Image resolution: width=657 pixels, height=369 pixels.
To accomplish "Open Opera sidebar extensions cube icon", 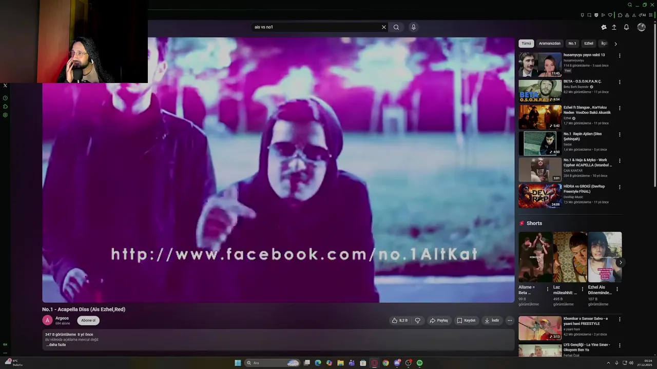I will tap(5, 107).
